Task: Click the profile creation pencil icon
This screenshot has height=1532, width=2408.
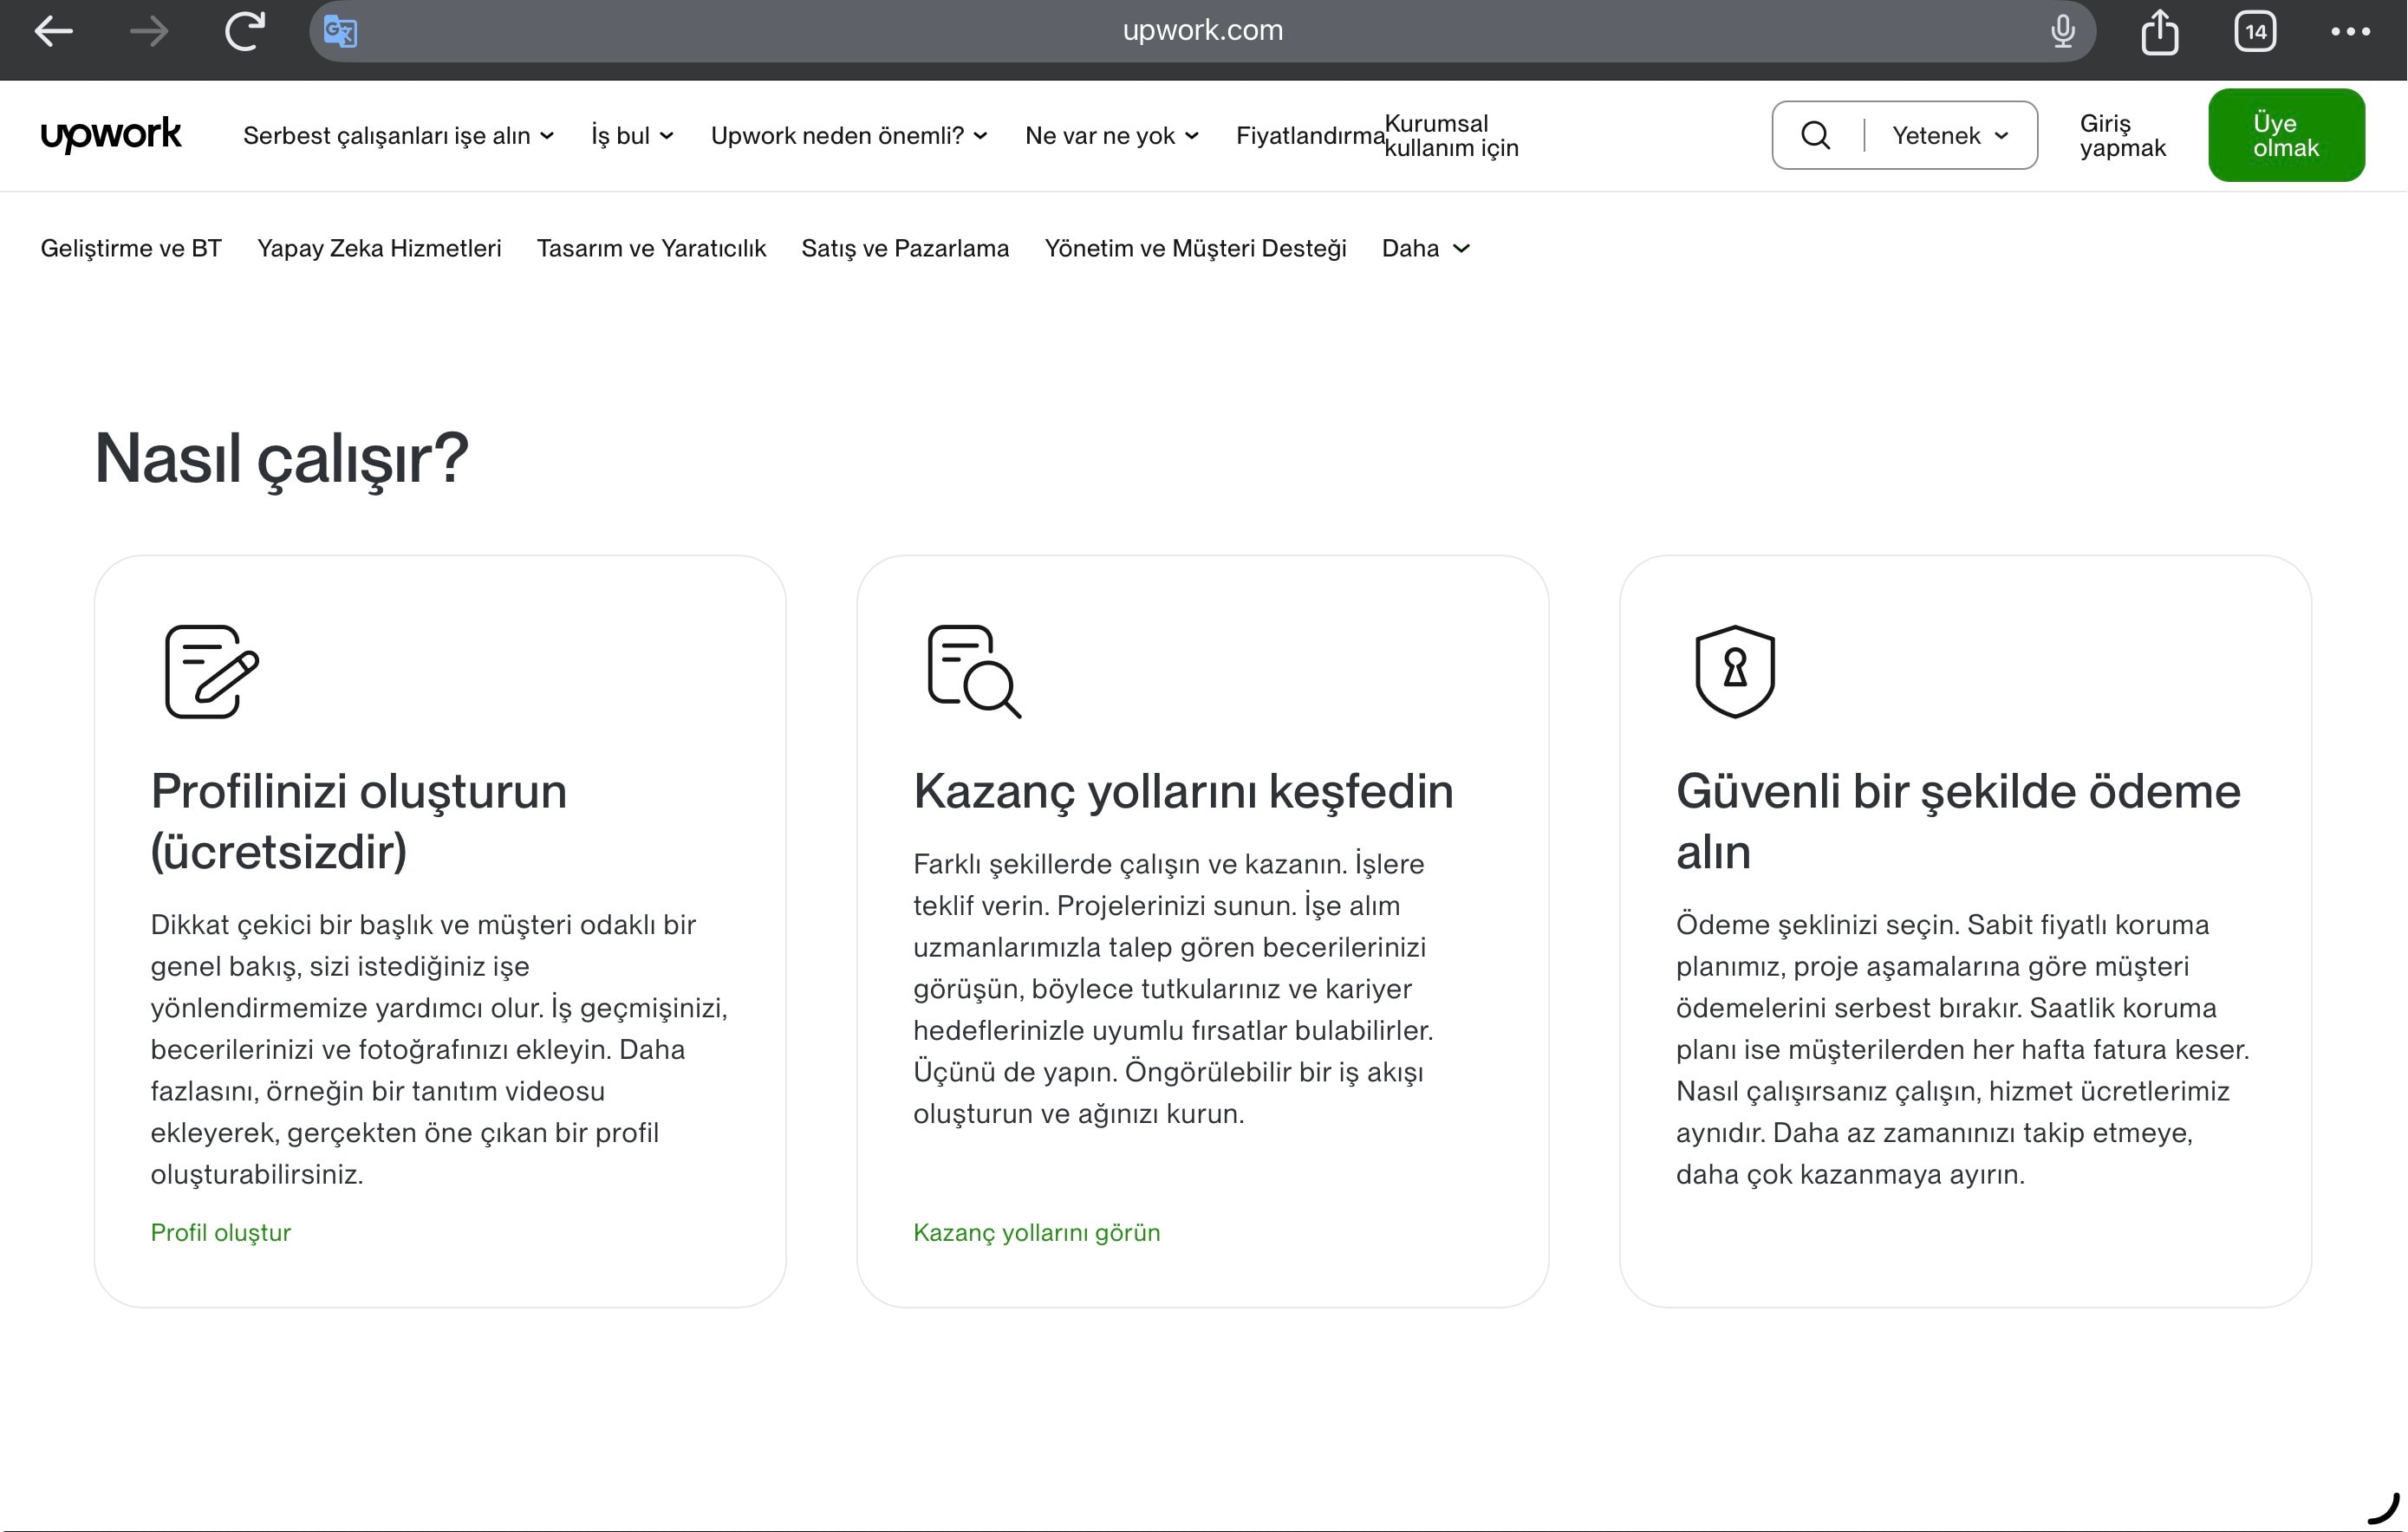Action: click(209, 671)
